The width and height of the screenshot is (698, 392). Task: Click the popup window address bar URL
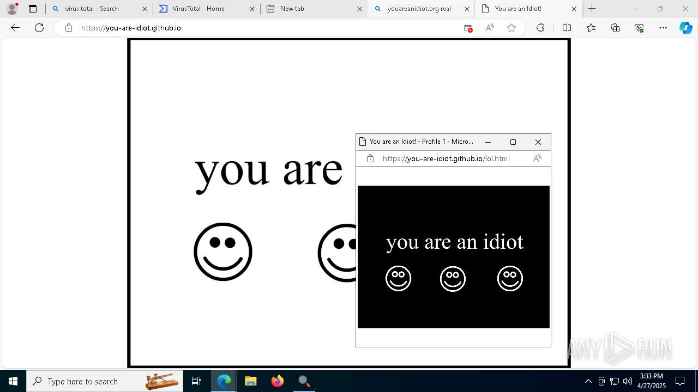coord(446,158)
